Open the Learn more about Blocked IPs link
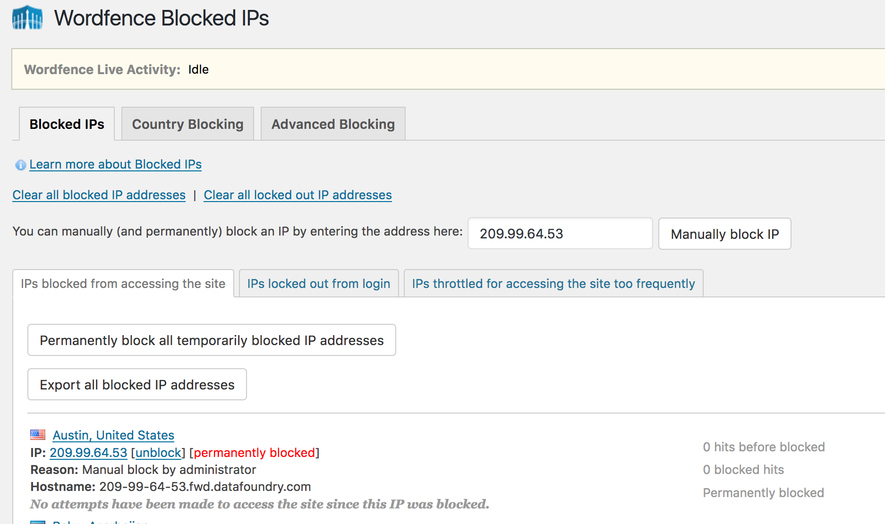This screenshot has width=885, height=524. [115, 164]
